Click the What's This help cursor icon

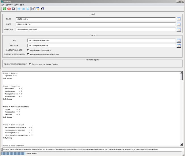[x=43, y=9]
